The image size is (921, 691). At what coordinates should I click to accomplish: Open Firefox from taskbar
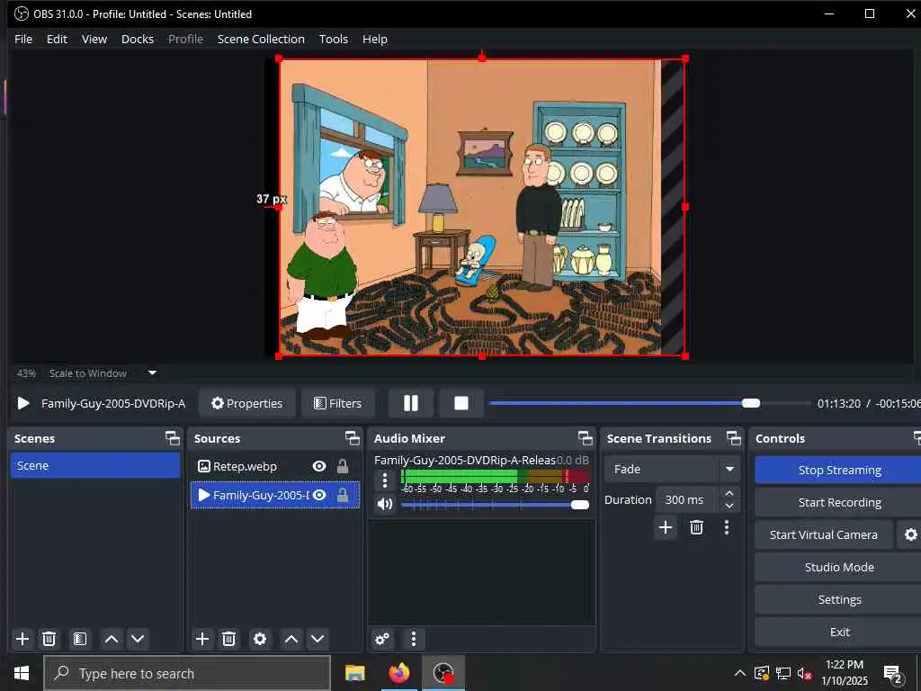pos(398,673)
